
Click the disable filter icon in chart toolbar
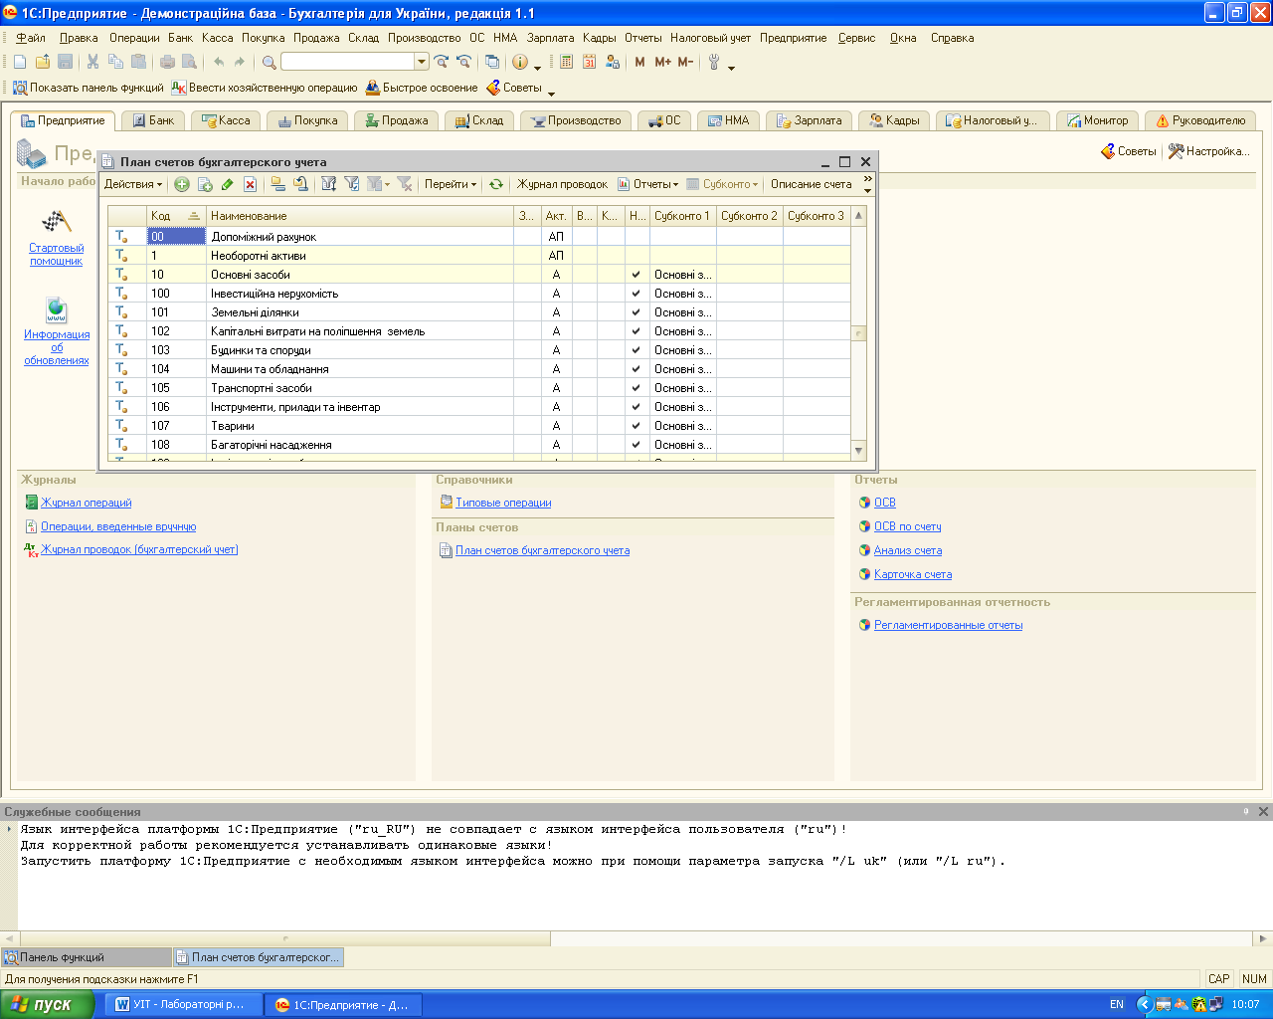pyautogui.click(x=405, y=184)
